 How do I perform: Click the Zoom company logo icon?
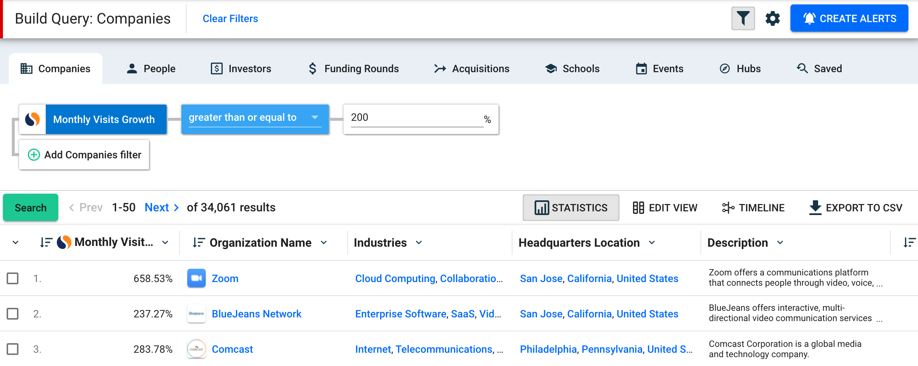click(x=196, y=278)
